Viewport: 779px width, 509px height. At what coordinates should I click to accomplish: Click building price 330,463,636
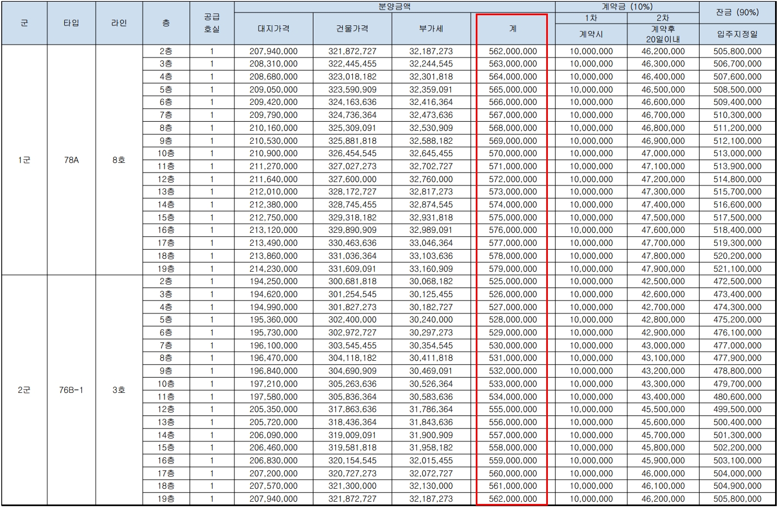pyautogui.click(x=352, y=243)
